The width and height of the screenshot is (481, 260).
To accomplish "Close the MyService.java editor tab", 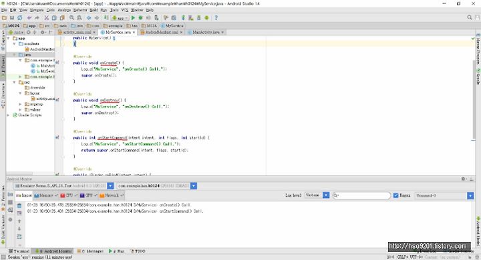I will pos(134,32).
